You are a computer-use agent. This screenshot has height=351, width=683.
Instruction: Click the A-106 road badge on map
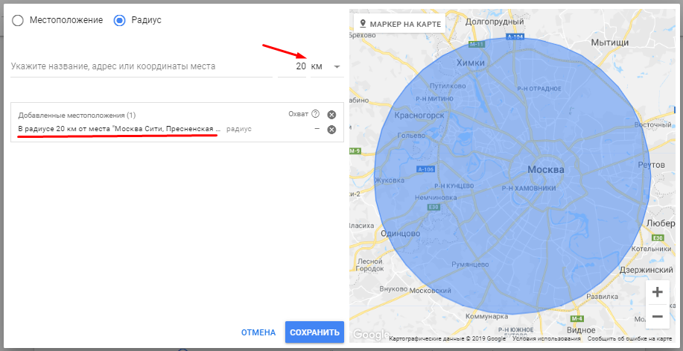click(425, 169)
